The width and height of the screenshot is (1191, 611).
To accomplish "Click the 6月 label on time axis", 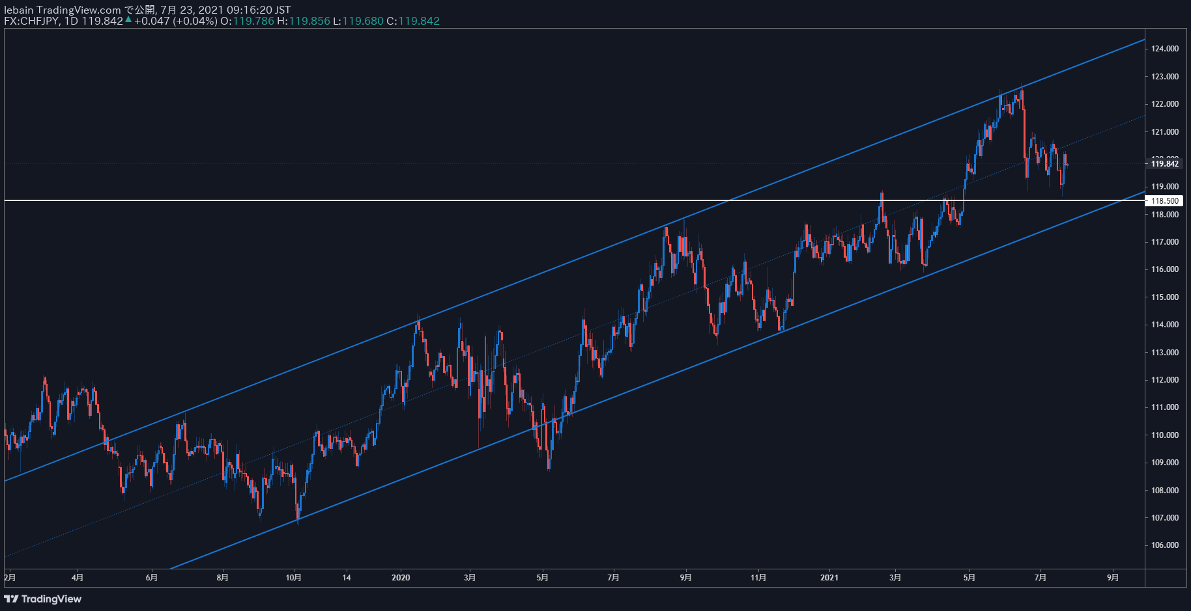I will point(152,578).
